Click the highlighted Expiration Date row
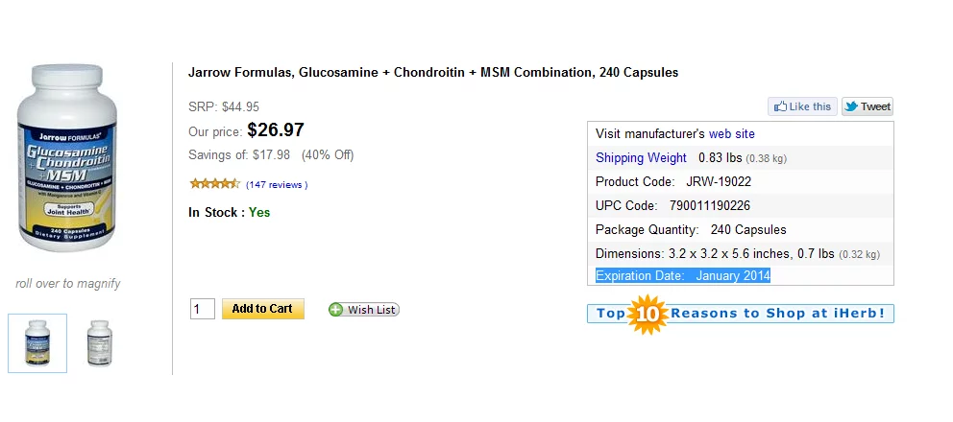Viewport: 953px width, 422px height. tap(682, 276)
